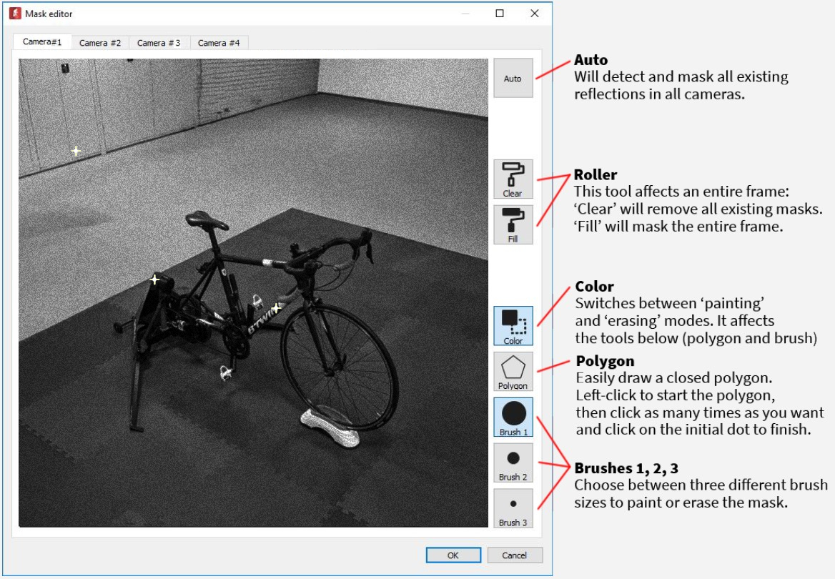This screenshot has width=835, height=579.
Task: Go to the Camera #4 tab
Action: coord(218,43)
